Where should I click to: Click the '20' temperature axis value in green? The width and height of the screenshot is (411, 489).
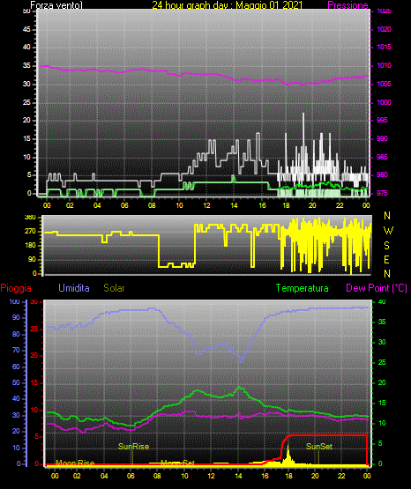point(382,382)
